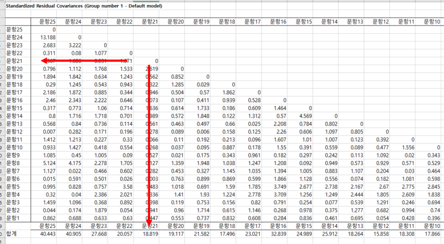The image size is (444, 244).
Task: Select the value 1.607 in row 문항11
Action: point(280,140)
